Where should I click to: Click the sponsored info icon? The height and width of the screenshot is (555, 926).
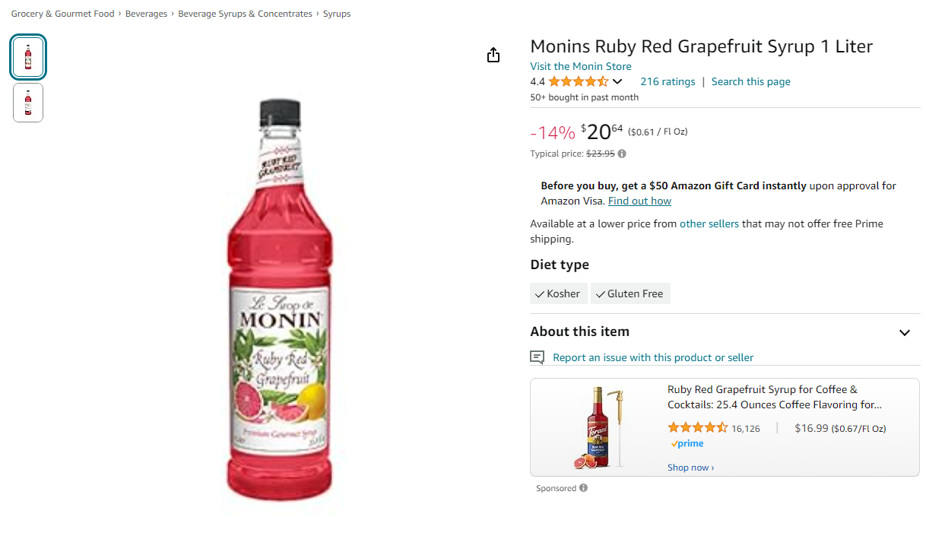tap(583, 488)
